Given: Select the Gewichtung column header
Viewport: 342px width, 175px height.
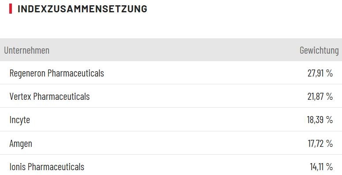Looking at the screenshot, I should pos(319,50).
